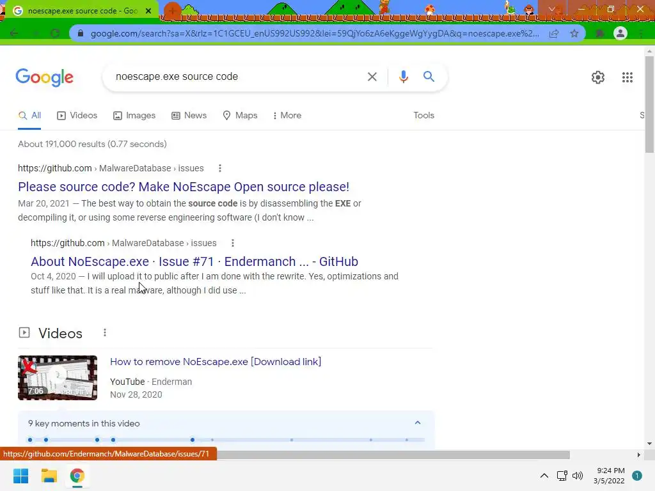Show hidden system tray icons
The width and height of the screenshot is (655, 491).
544,476
